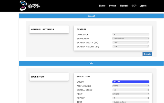Click the Scroll Speed stepper field
The image size is (164, 103).
131,90
